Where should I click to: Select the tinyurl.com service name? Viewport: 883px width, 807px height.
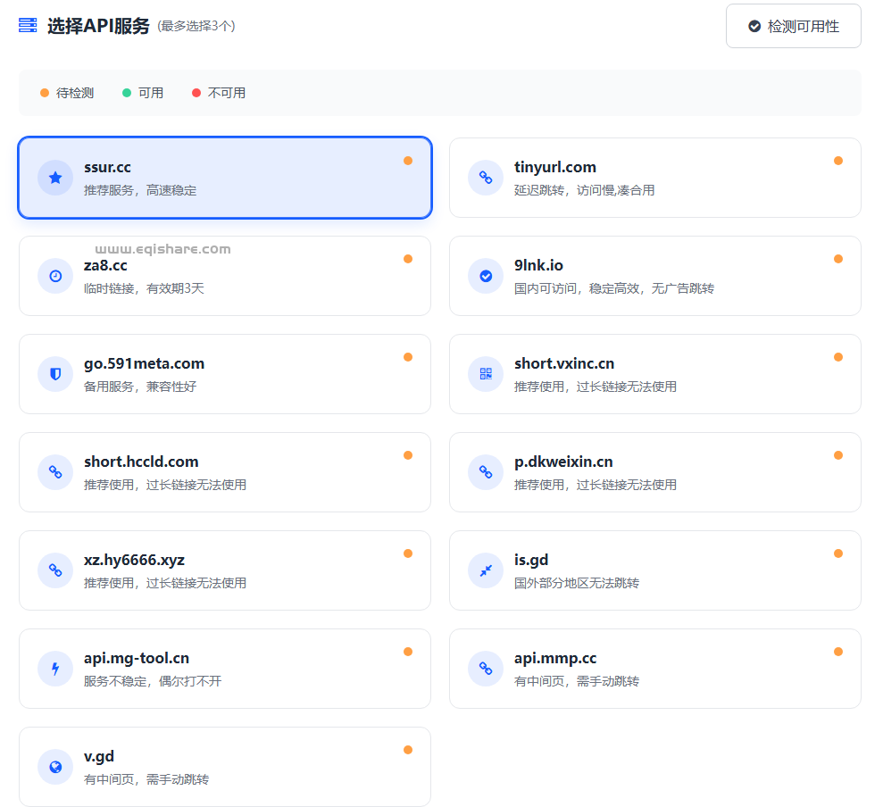554,167
